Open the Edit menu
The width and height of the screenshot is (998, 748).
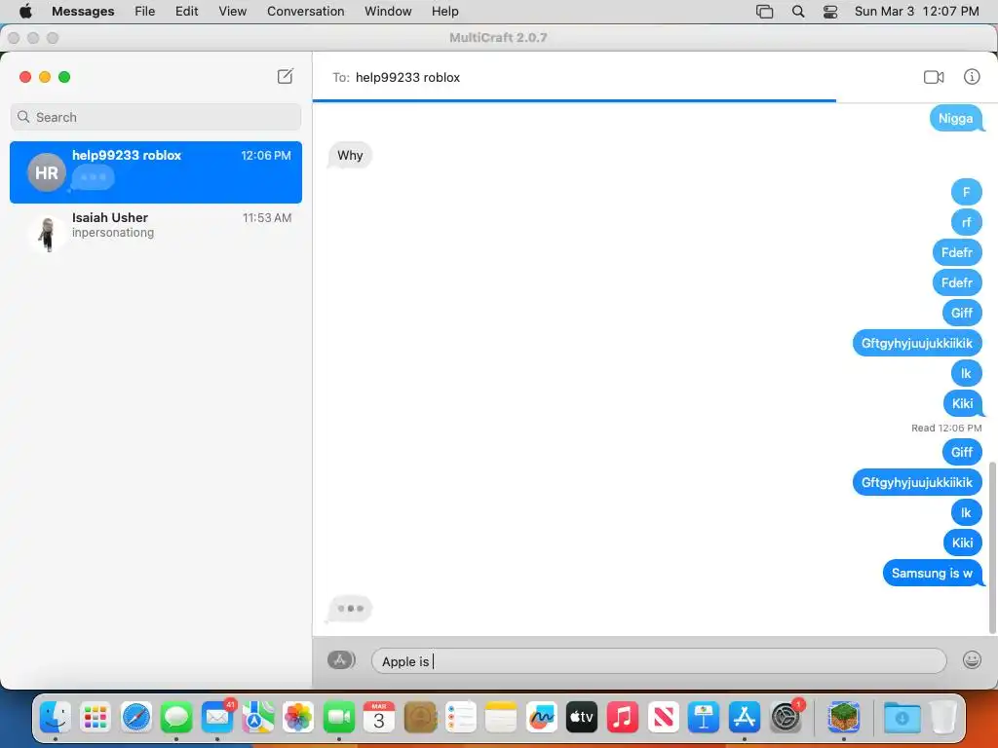[186, 11]
